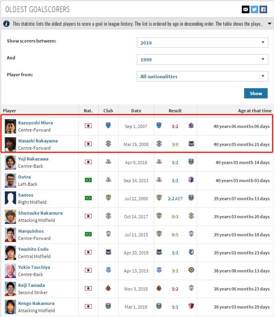
Task: Open the 2:2 AET match result
Action: click(x=175, y=199)
